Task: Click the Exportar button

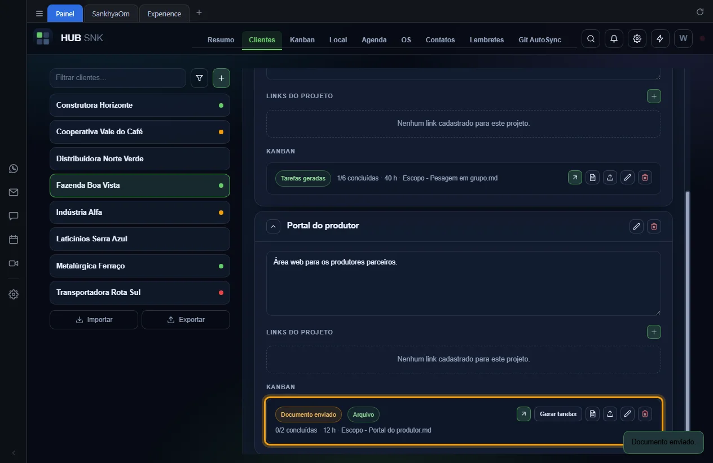Action: (x=186, y=320)
